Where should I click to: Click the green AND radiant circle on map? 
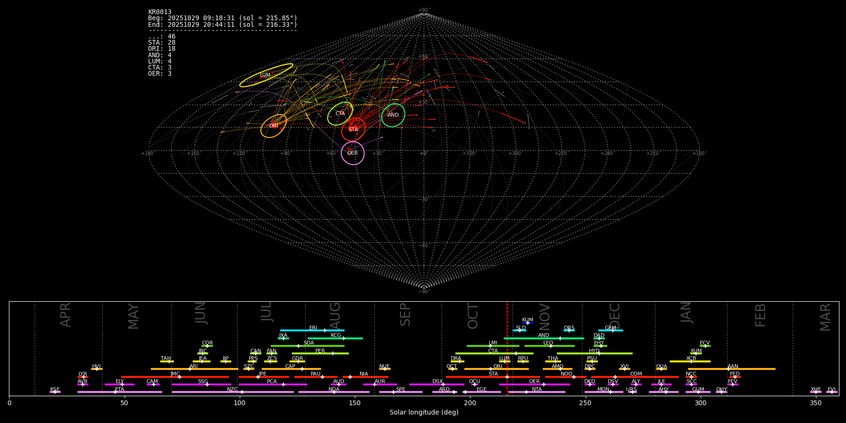point(393,115)
